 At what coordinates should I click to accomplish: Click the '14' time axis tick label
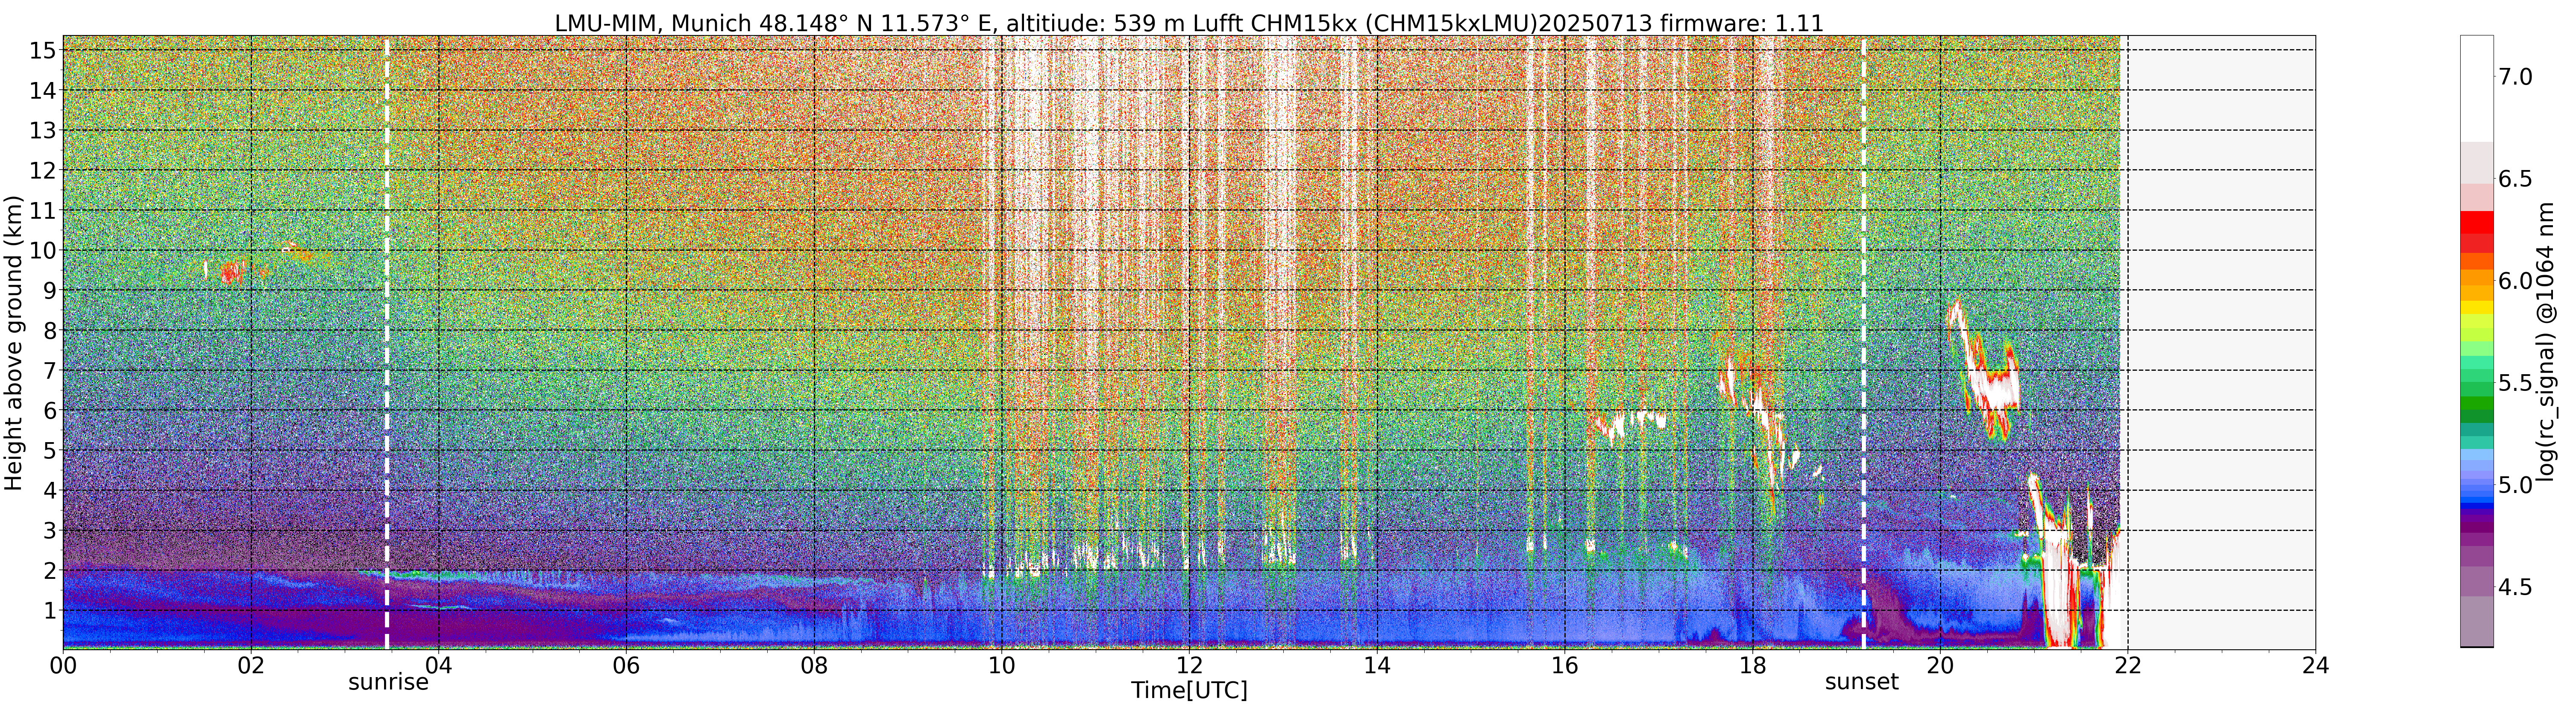pos(1377,665)
